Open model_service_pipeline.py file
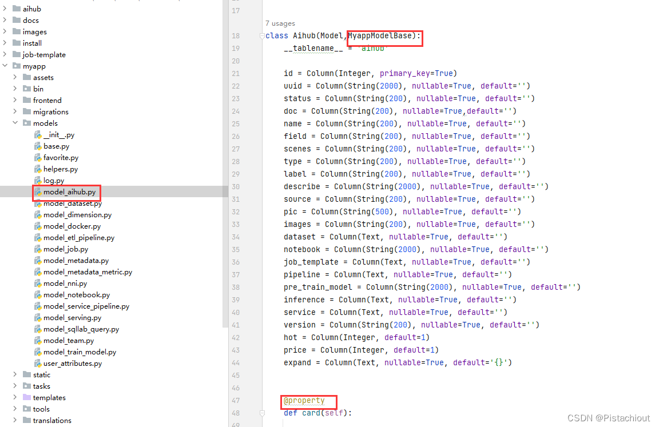The height and width of the screenshot is (427, 659). point(86,306)
